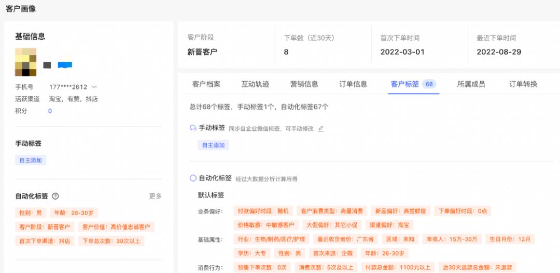Click the WeChat icon before 手动标签 heading
The image size is (560, 273).
tap(193, 128)
